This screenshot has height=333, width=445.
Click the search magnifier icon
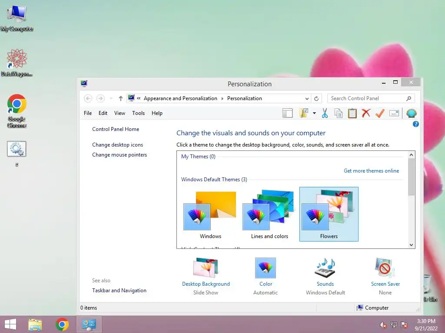pyautogui.click(x=408, y=98)
